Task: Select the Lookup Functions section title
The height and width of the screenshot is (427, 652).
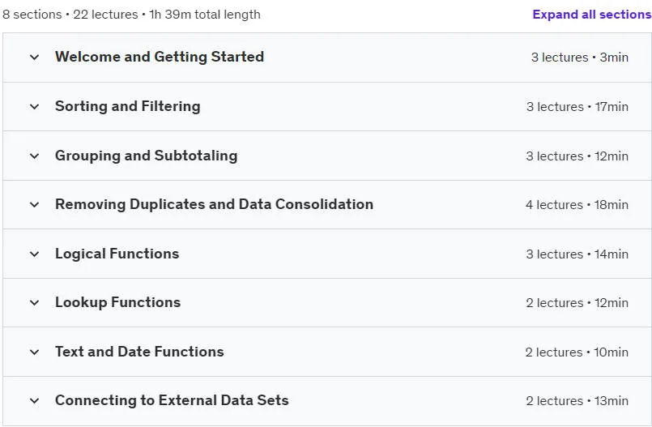Action: [117, 302]
